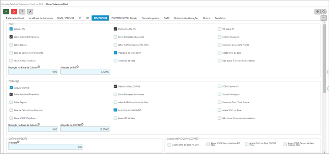Screen dimensions: 329x154
Task: Toggle the Calcular PIS checkbox
Action: pos(11,28)
